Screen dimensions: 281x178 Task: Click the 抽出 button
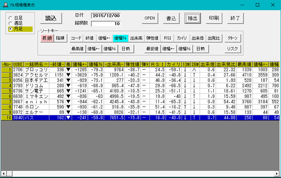[193, 18]
